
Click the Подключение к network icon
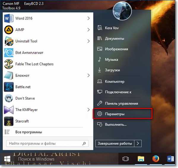[x=100, y=92]
